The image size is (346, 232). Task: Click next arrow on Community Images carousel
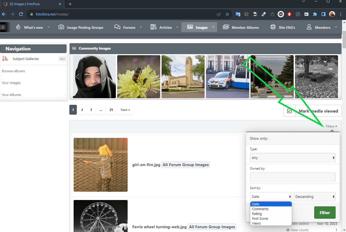click(333, 77)
